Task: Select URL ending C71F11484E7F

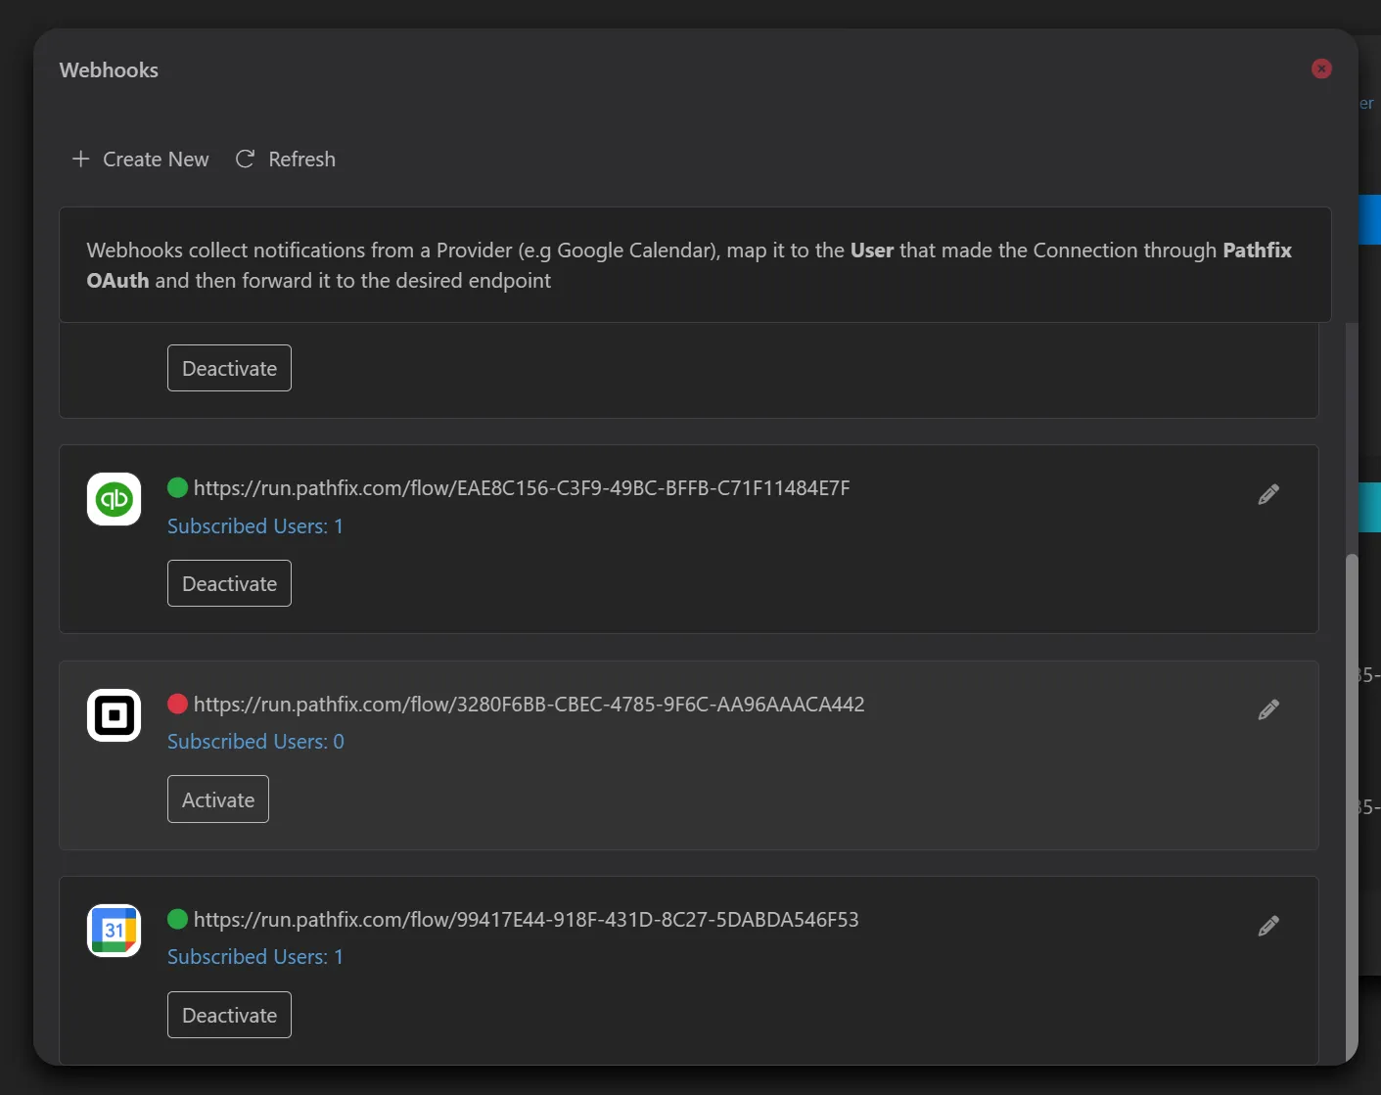Action: click(522, 488)
